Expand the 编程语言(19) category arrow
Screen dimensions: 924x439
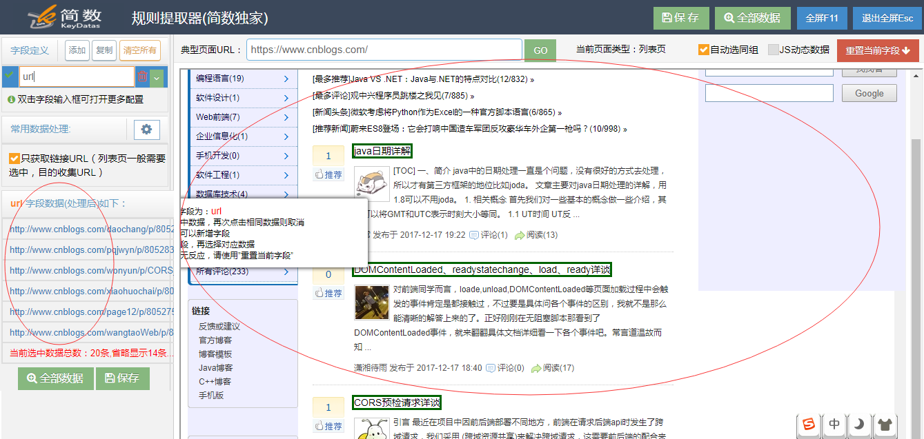[286, 79]
